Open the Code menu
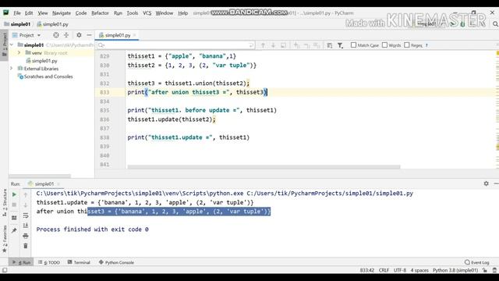 (x=81, y=13)
